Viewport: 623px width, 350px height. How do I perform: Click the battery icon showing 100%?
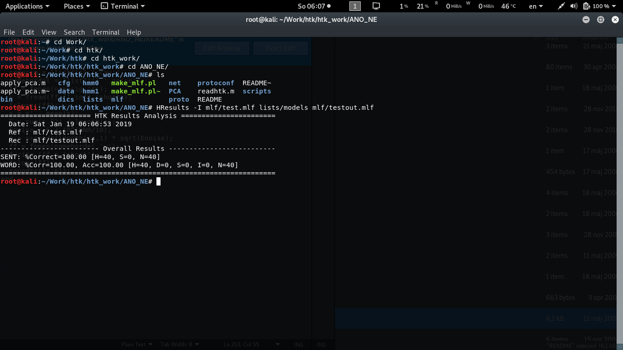click(587, 6)
